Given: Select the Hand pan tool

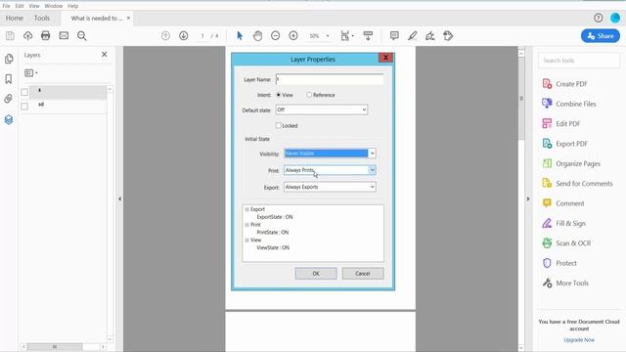Looking at the screenshot, I should pyautogui.click(x=257, y=36).
